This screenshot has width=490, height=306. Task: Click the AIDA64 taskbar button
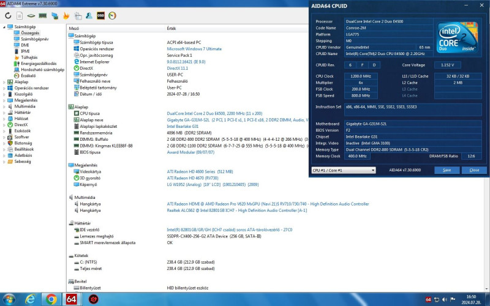click(x=72, y=299)
